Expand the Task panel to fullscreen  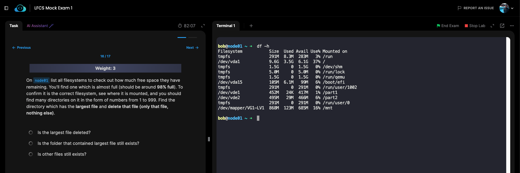203,26
